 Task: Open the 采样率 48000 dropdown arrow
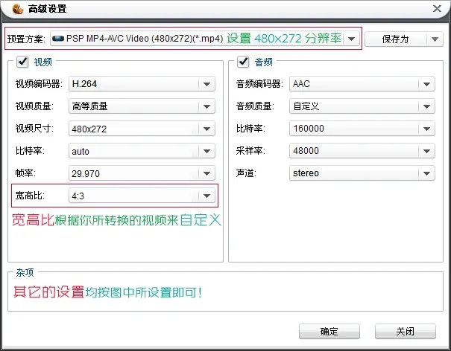coord(426,151)
